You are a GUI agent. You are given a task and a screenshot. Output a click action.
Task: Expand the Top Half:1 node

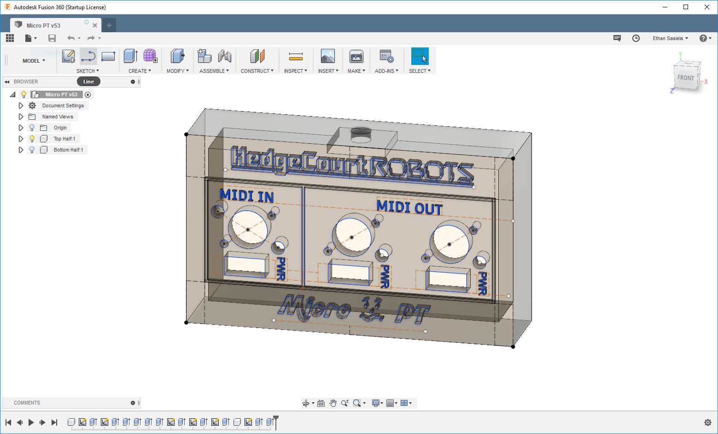pos(21,139)
